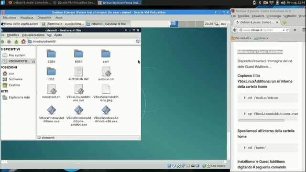The width and height of the screenshot is (306, 172).
Task: Select VBOXADDITI... device in the sidebar
Action: pos(16,61)
